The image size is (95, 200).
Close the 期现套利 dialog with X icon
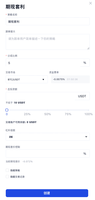91,3
